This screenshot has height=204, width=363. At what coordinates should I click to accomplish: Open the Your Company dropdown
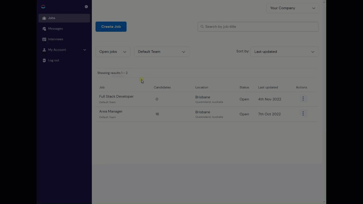pos(293,8)
